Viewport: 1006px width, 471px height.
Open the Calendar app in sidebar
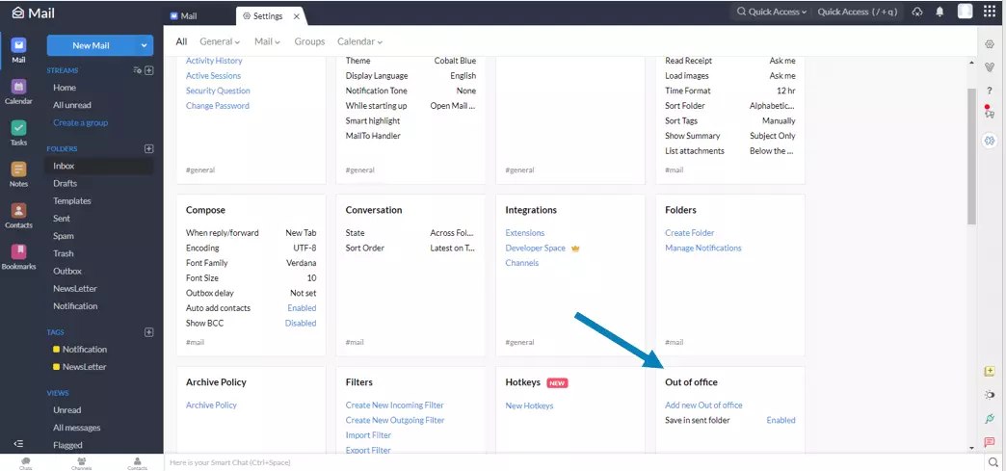point(18,91)
